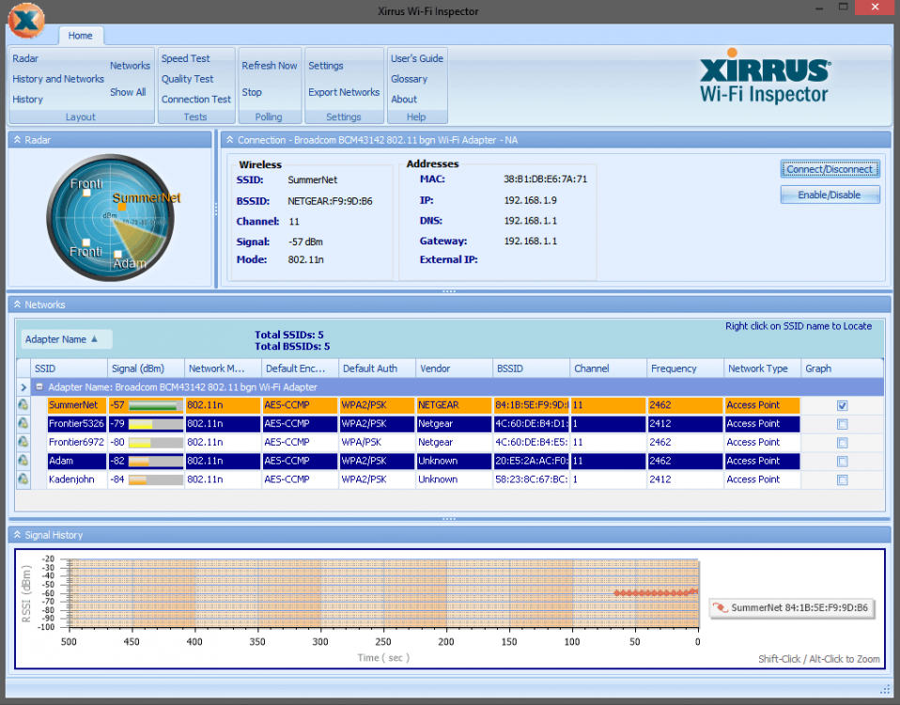Image resolution: width=900 pixels, height=705 pixels.
Task: Select the Frontier6972 SSID cell
Action: (x=76, y=442)
